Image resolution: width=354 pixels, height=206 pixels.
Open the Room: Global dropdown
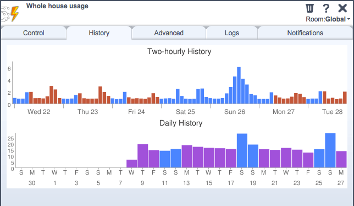[x=328, y=19]
